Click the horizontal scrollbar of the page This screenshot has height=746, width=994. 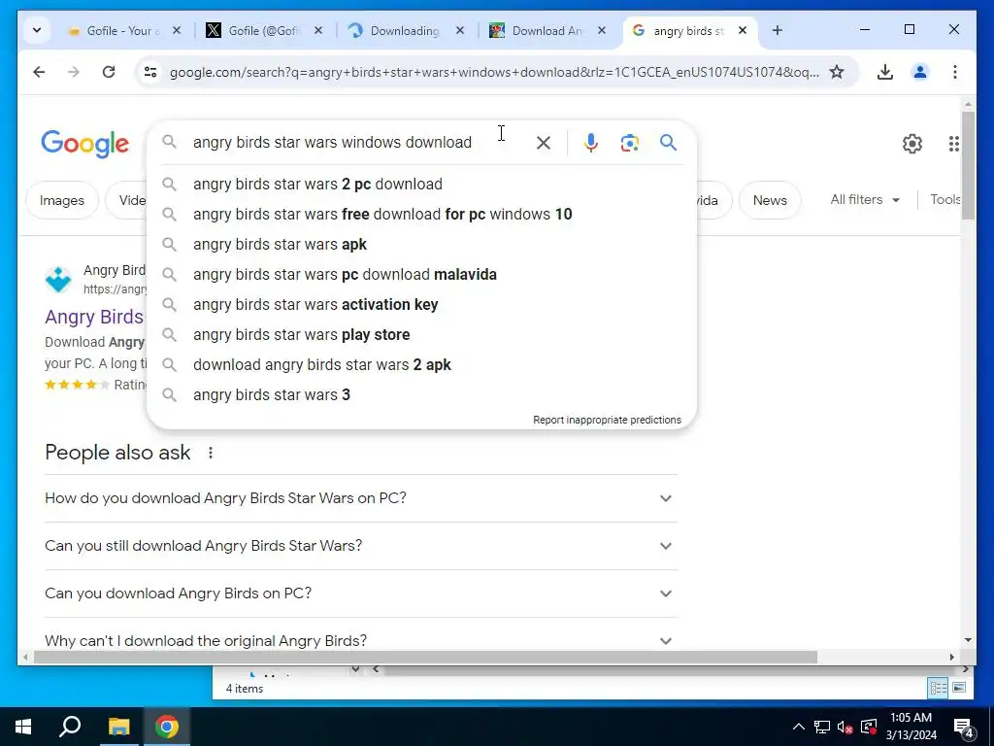click(425, 658)
